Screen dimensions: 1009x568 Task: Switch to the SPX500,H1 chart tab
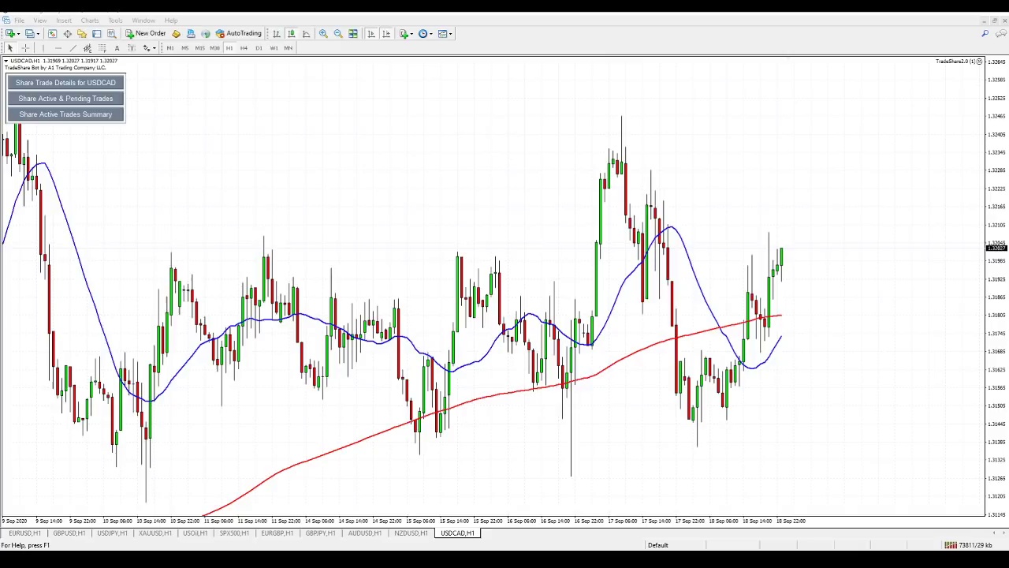pyautogui.click(x=234, y=533)
